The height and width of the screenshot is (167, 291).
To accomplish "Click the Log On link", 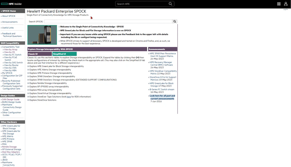I will (285, 9).
